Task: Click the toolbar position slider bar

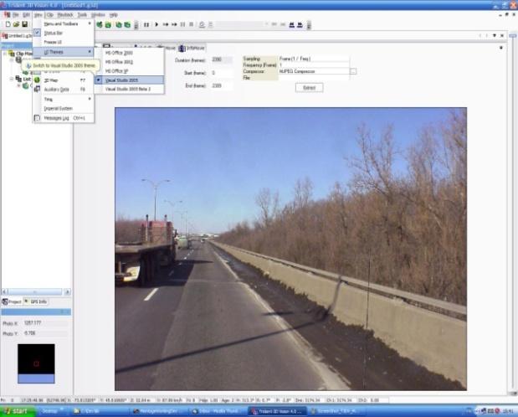Action: pos(241,24)
